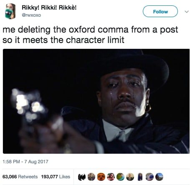Open the green and blue liker avatar
This screenshot has height=185, width=190.
[x=120, y=177]
